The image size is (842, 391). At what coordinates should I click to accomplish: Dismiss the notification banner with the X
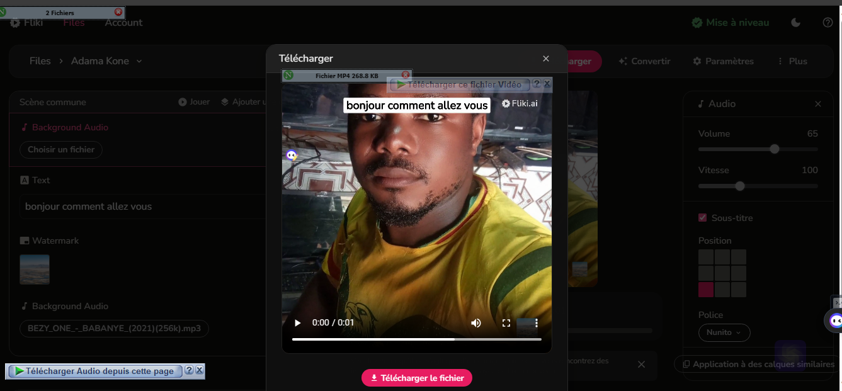click(641, 365)
